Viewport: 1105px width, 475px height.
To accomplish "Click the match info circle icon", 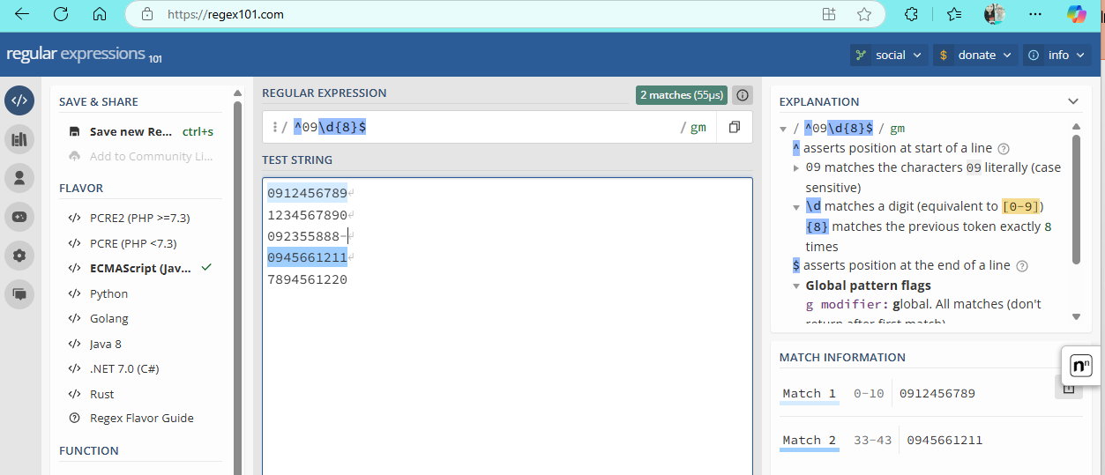I will point(743,95).
